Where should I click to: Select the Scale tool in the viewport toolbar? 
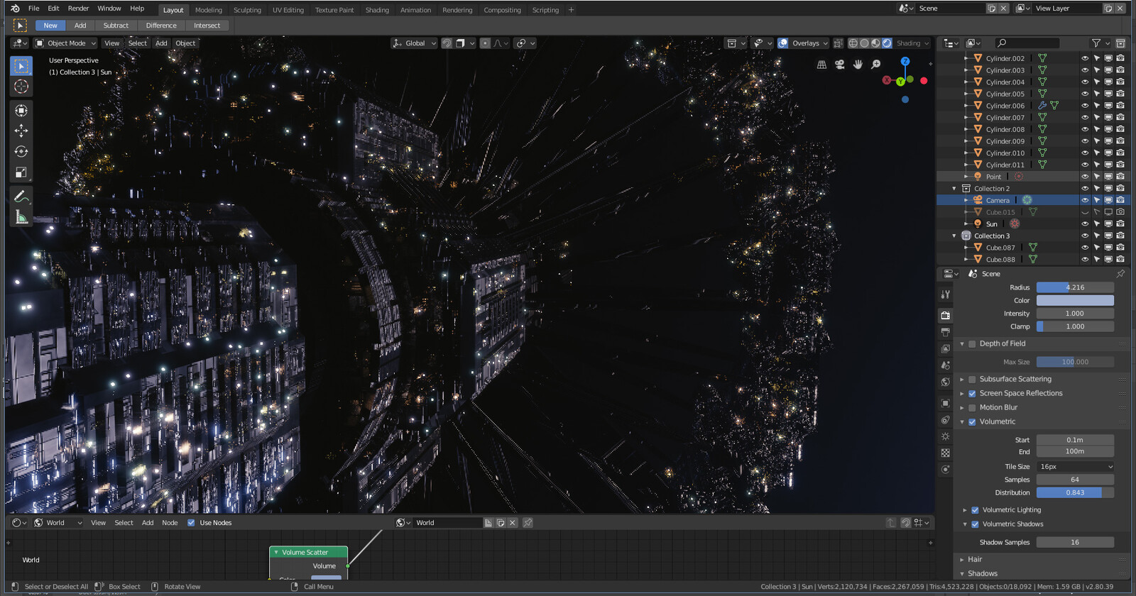click(x=21, y=172)
